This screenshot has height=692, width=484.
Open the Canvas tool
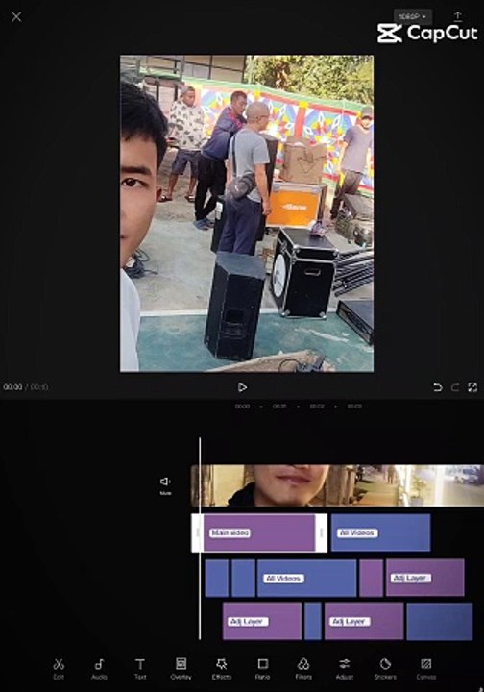425,668
